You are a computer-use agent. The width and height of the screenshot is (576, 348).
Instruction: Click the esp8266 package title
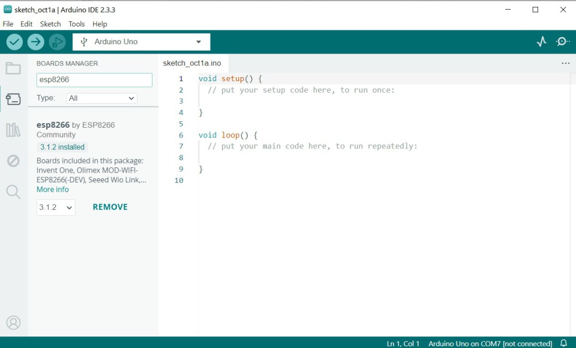[x=53, y=125]
